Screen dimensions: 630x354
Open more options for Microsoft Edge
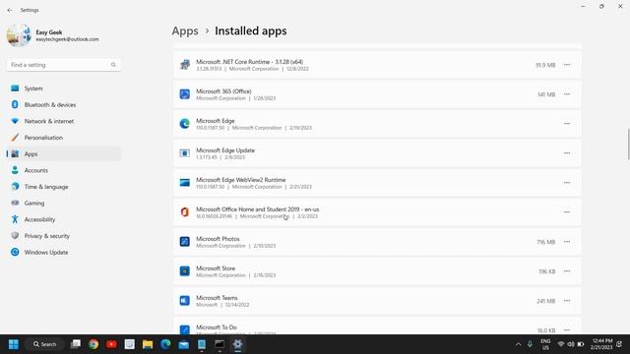(x=567, y=124)
